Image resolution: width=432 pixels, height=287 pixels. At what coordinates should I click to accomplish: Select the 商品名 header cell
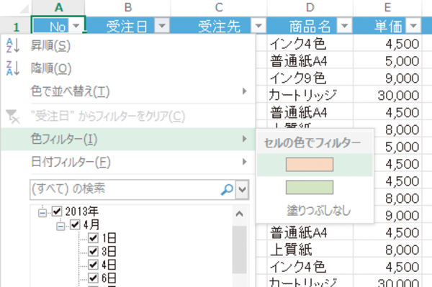click(310, 26)
